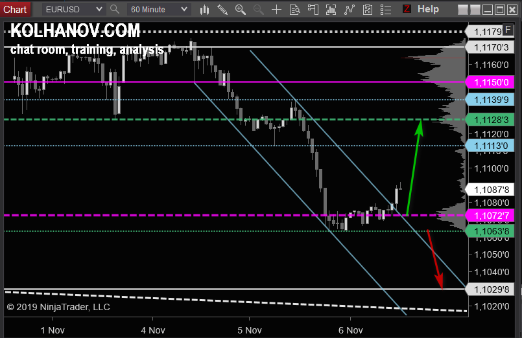Click the instrument search magnifier icon
The width and height of the screenshot is (522, 338).
(115, 9)
